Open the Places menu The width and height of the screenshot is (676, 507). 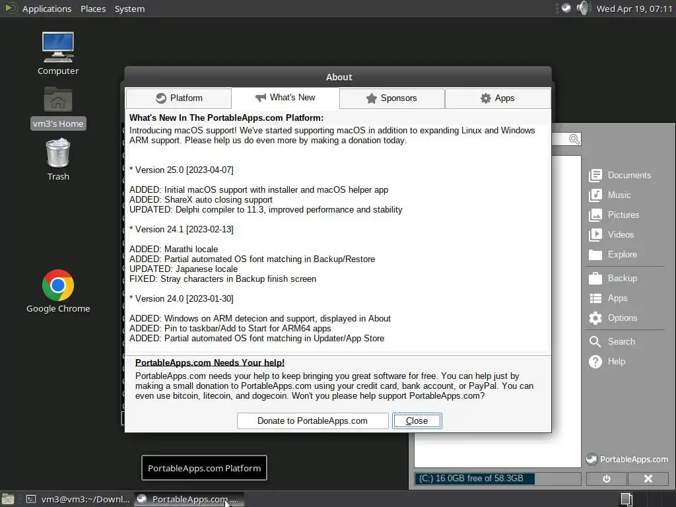93,9
